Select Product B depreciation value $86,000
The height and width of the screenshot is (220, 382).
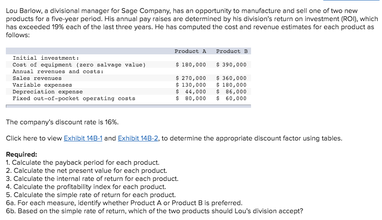click(231, 92)
